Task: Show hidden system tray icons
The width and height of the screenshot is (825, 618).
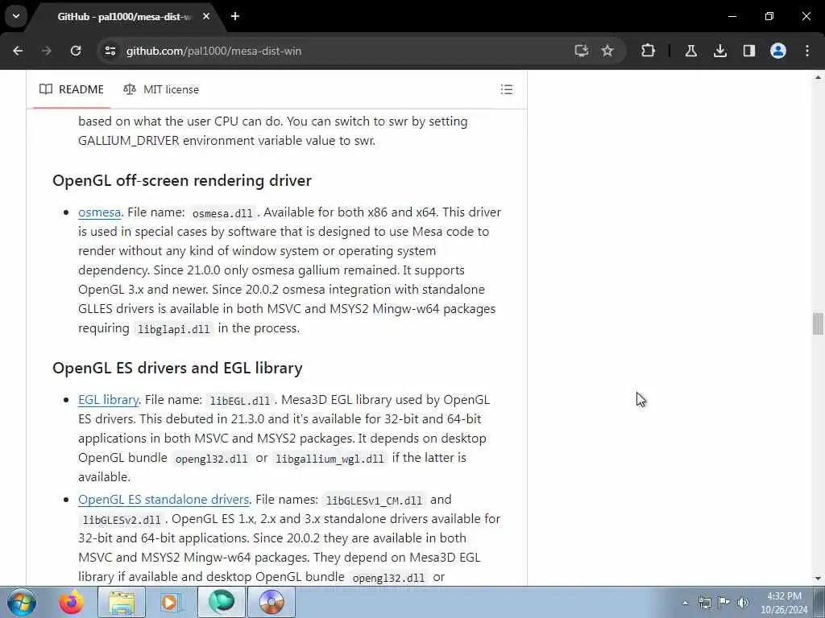Action: [x=685, y=604]
